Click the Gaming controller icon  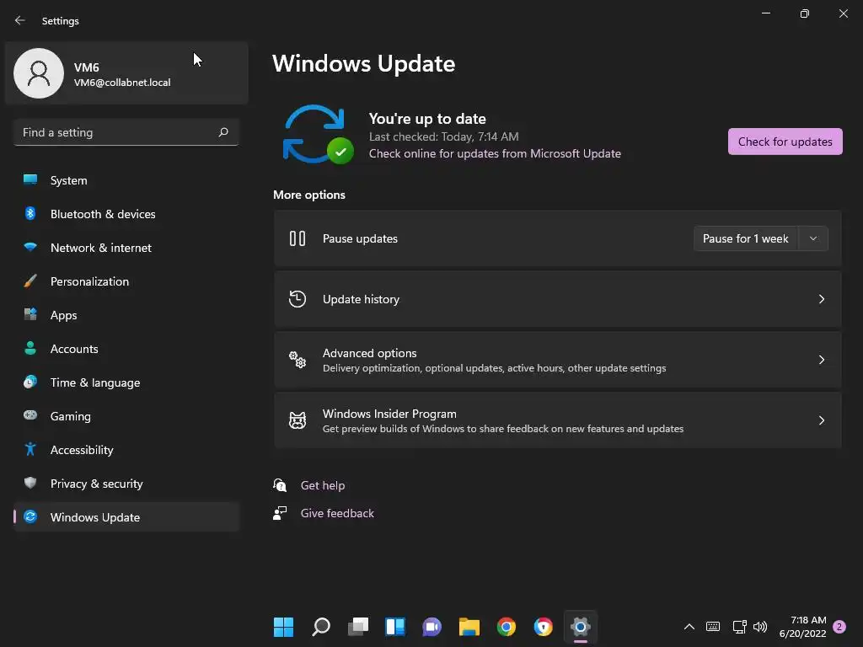[x=30, y=414]
